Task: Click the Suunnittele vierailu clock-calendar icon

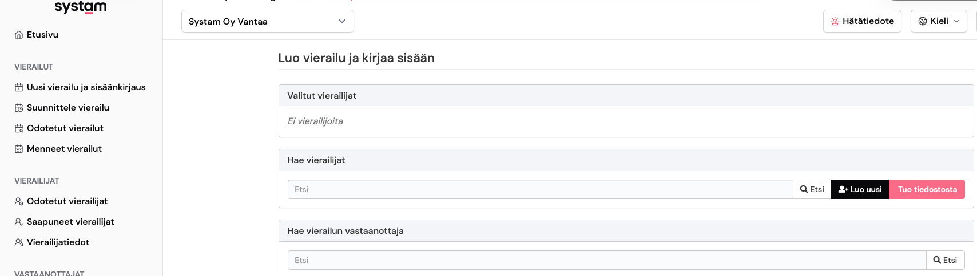Action: (19, 108)
